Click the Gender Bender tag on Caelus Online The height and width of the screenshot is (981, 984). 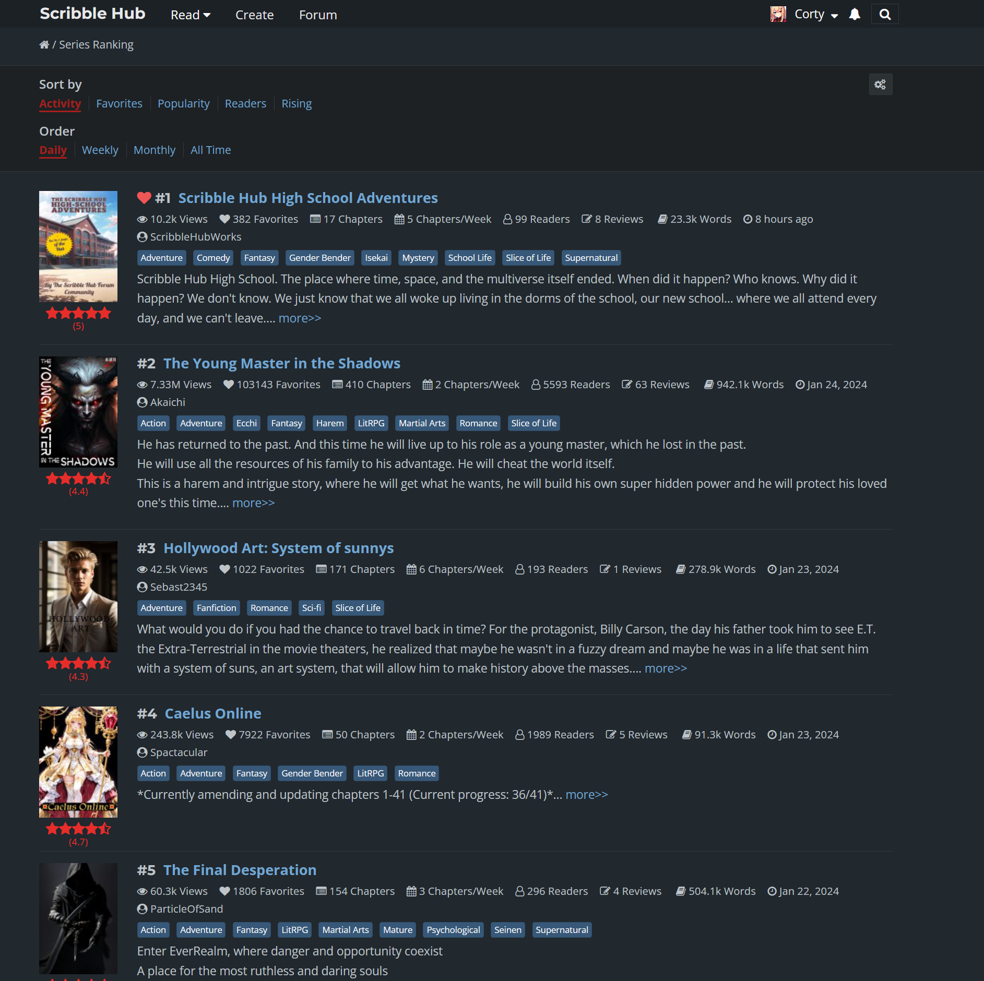(312, 773)
